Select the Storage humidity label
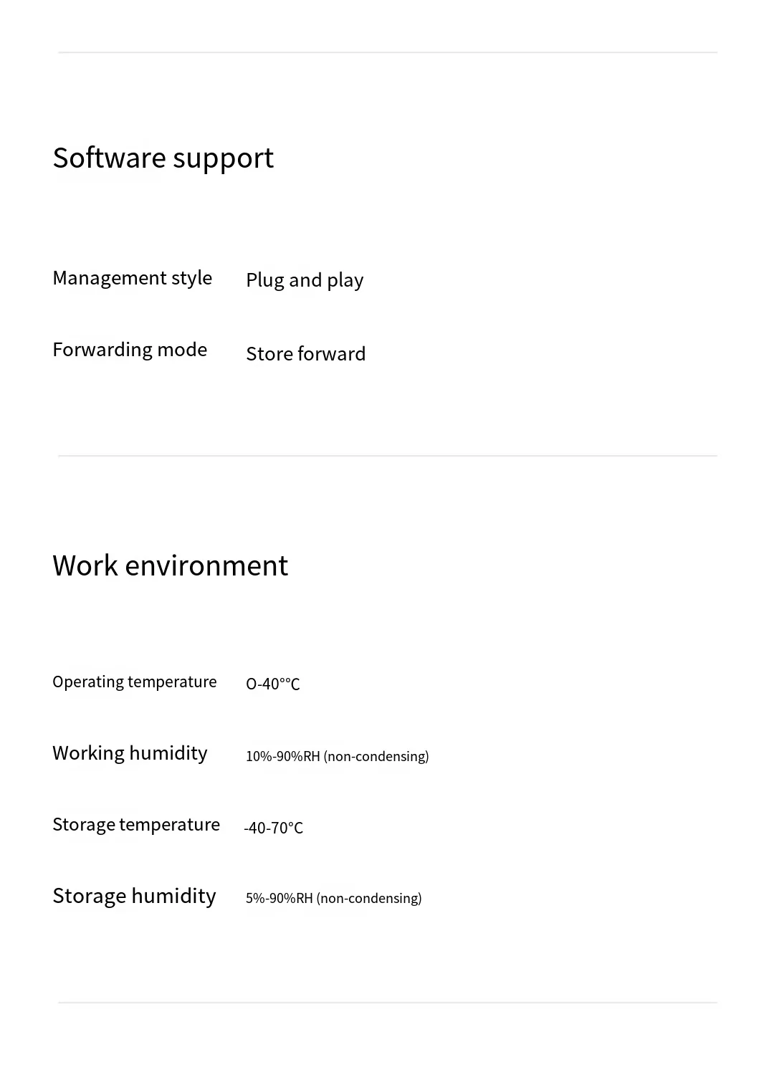The width and height of the screenshot is (774, 1075). pyautogui.click(x=134, y=897)
